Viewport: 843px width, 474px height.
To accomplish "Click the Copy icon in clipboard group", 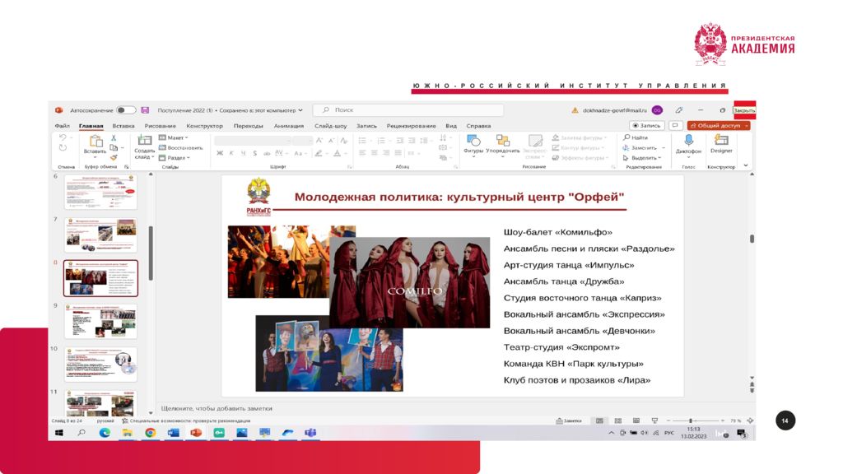I will (114, 148).
